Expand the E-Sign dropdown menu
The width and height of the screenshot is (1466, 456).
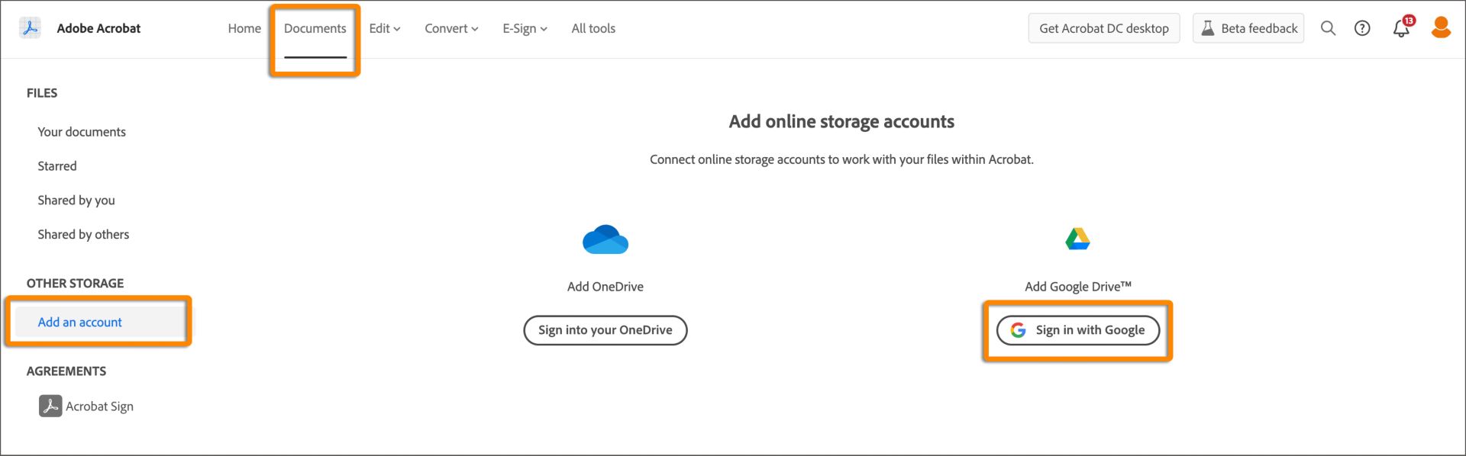(525, 28)
